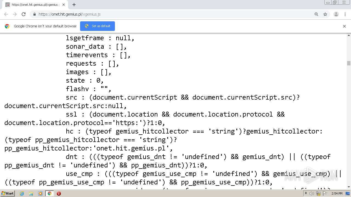Image resolution: width=351 pixels, height=197 pixels.
Task: Click the 'sonar_data : [],' line
Action: click(x=96, y=47)
